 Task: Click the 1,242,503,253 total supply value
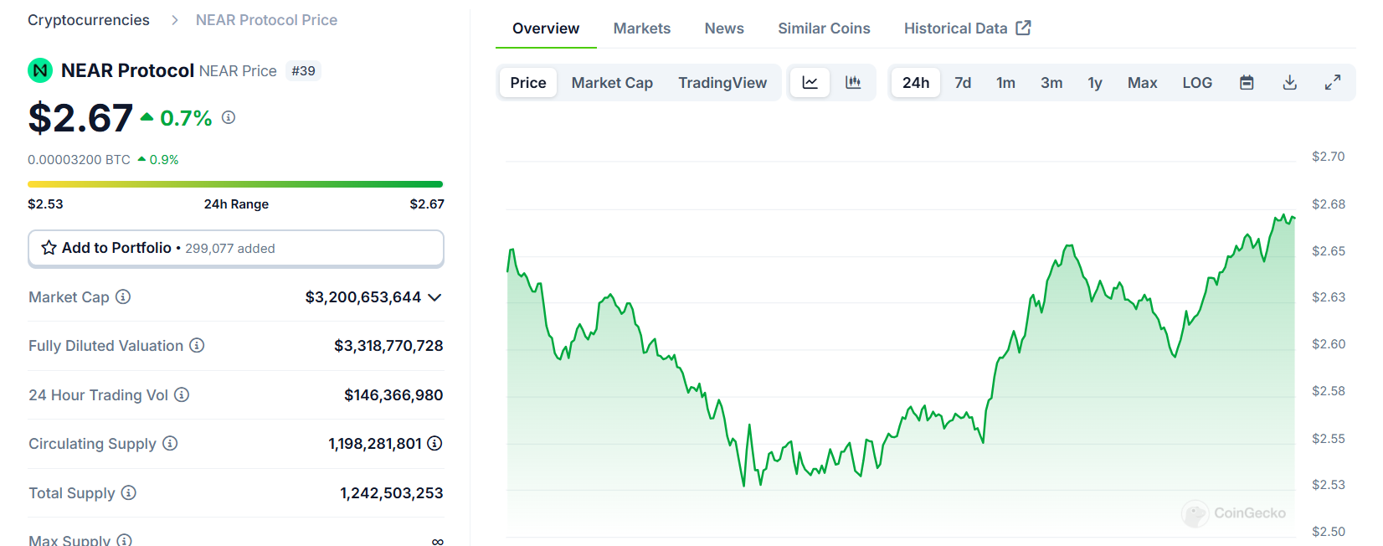click(392, 493)
